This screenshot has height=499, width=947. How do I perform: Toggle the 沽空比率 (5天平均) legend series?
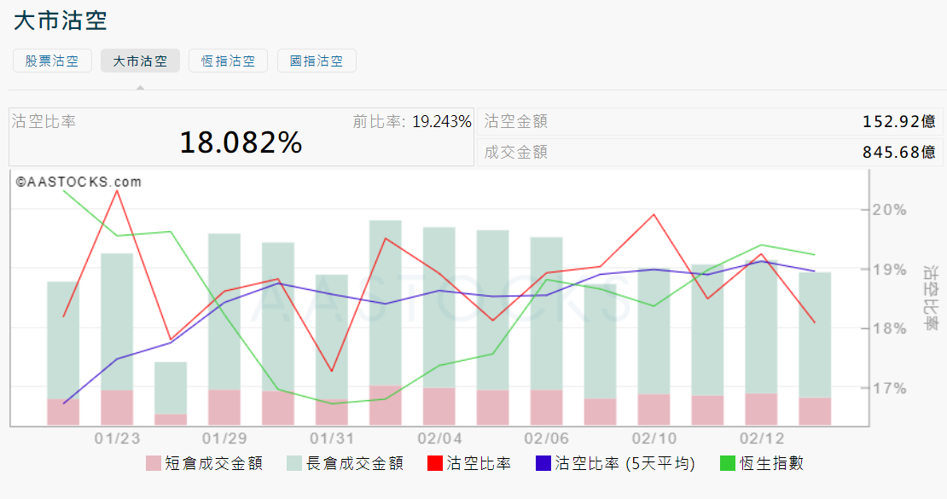point(614,463)
